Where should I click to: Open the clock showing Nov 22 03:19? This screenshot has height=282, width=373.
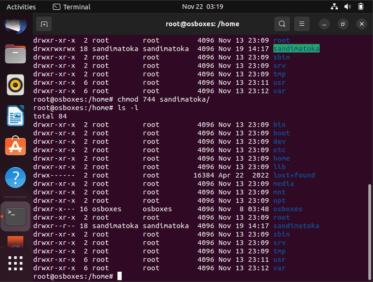click(203, 7)
